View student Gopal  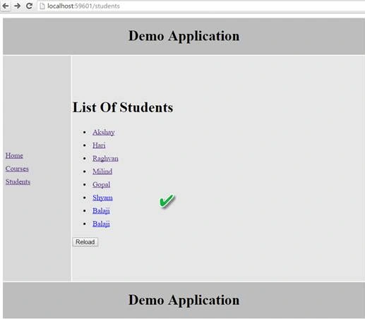click(x=101, y=185)
